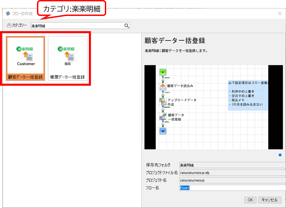
Task: Click the プロジェクト名 field rakurakumeisai
Action: pos(232,180)
